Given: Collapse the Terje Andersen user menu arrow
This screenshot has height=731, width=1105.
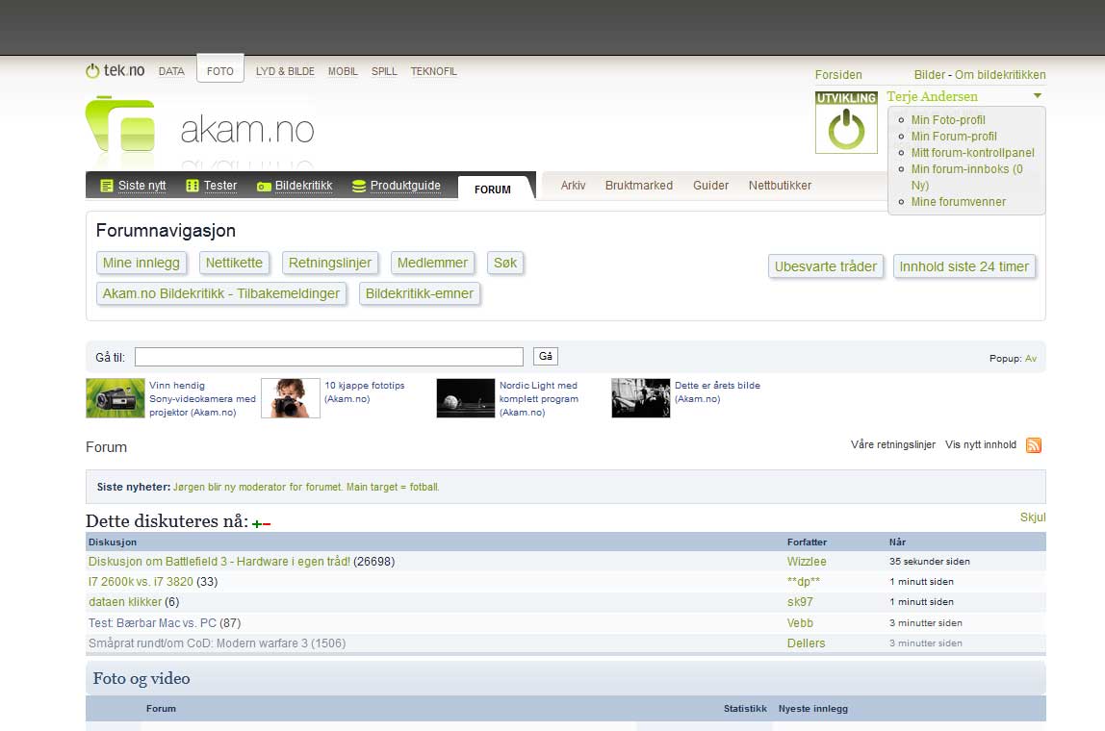Looking at the screenshot, I should [x=1038, y=96].
